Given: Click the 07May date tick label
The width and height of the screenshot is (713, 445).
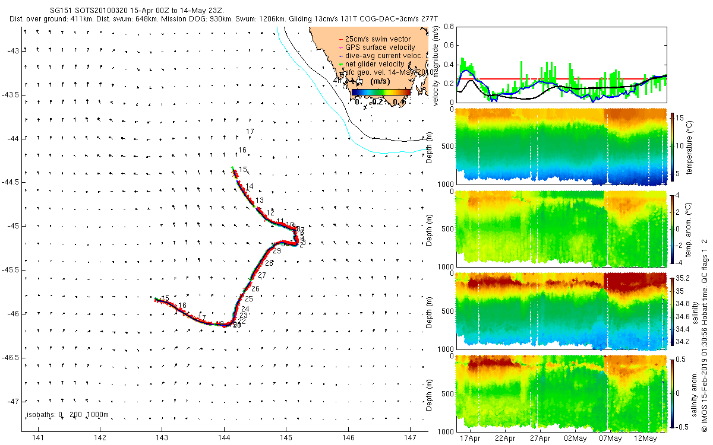Looking at the screenshot, I should coord(610,439).
